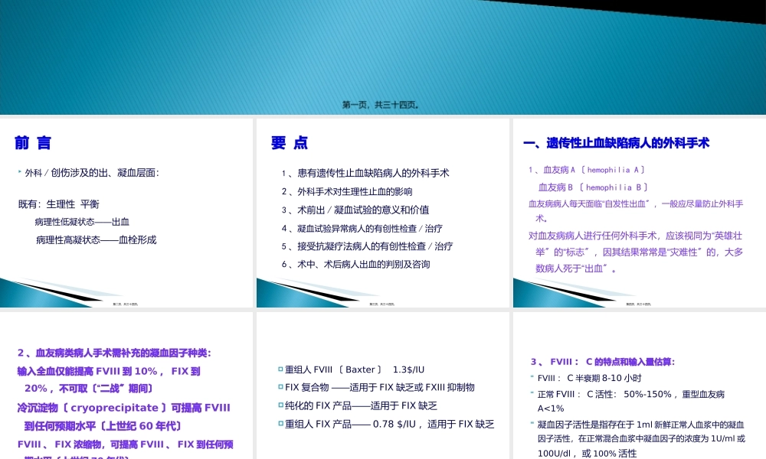This screenshot has height=459, width=766.
Task: Select the slide about 血友病类病人手术 clotting factors
Action: pos(126,386)
